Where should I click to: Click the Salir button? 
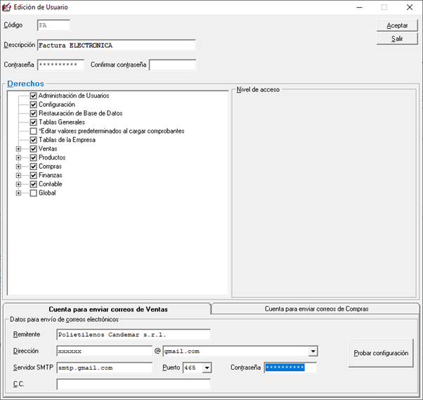coord(397,39)
